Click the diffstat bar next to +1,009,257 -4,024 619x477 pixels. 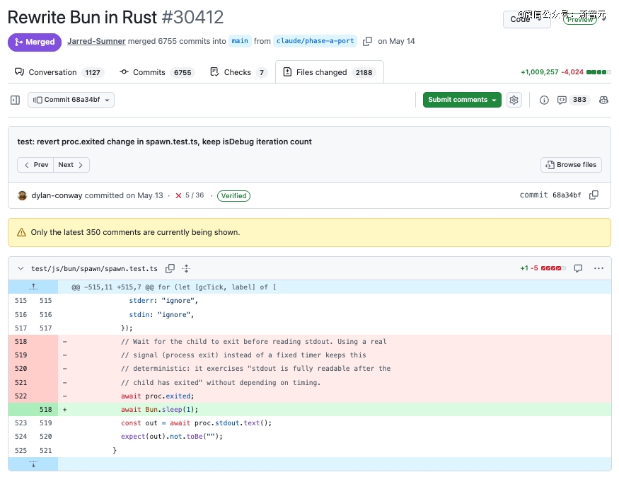pyautogui.click(x=598, y=72)
